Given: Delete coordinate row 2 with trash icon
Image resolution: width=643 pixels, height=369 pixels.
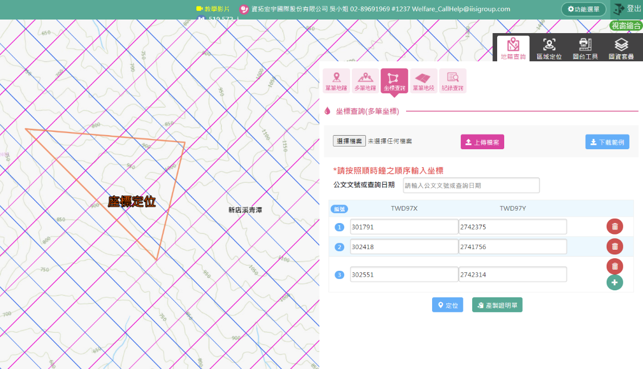Looking at the screenshot, I should click(615, 246).
